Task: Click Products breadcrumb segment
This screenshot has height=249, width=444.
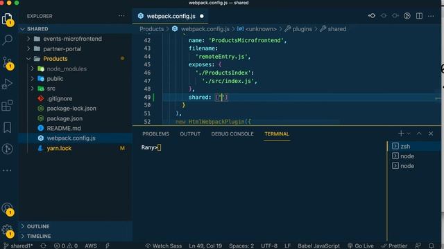Action: (151, 29)
